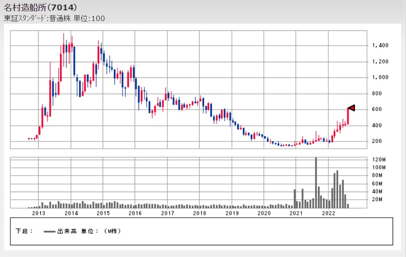Click the 2019 year label
The width and height of the screenshot is (406, 257).
pos(232,214)
